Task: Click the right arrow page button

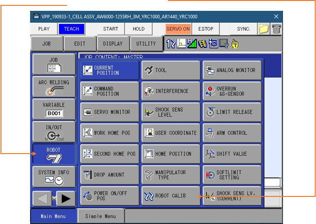Action: (x=66, y=199)
